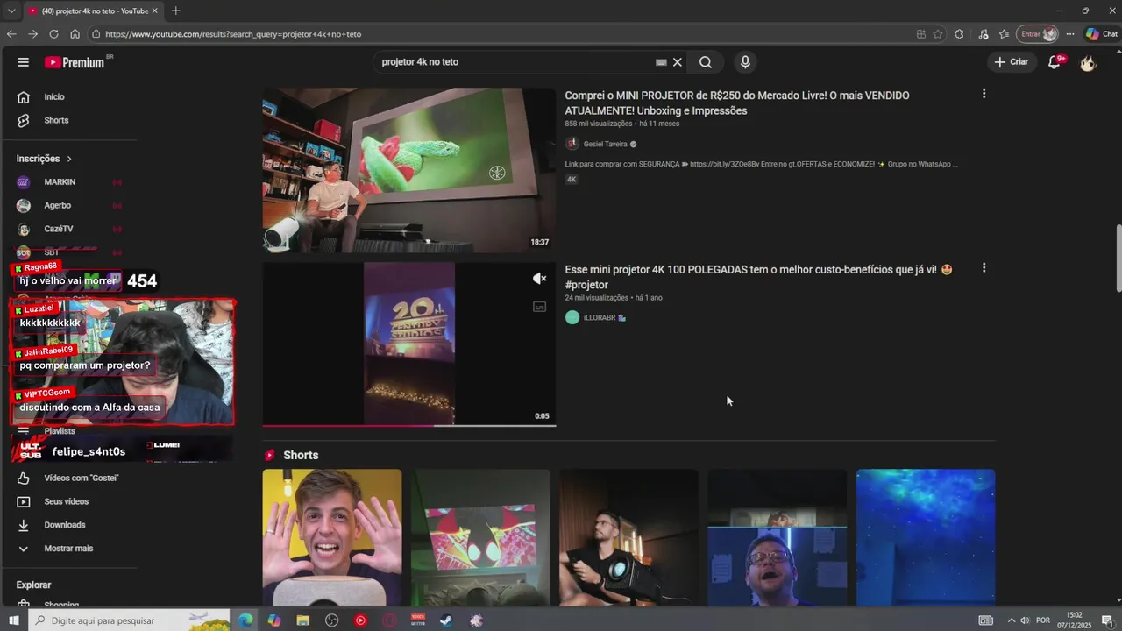Open Steam from the taskbar
This screenshot has height=631, width=1122.
447,620
